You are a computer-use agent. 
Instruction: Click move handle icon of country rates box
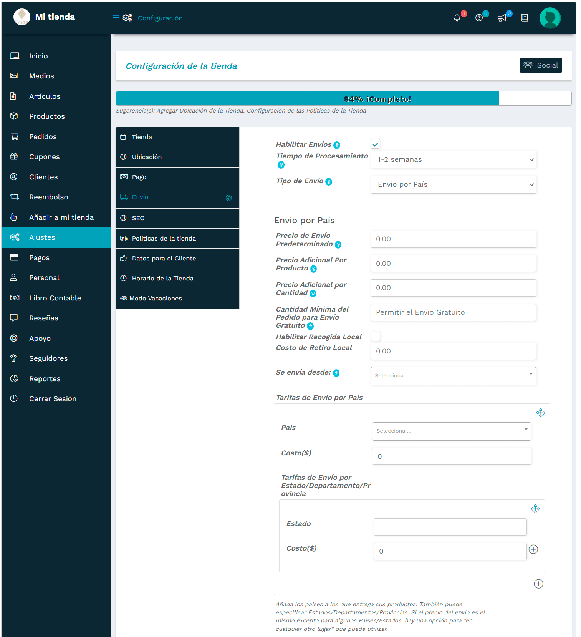pos(541,413)
